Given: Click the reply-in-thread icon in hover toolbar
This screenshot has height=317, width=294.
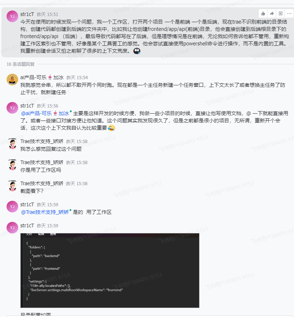Looking at the screenshot, I should click(281, 13).
